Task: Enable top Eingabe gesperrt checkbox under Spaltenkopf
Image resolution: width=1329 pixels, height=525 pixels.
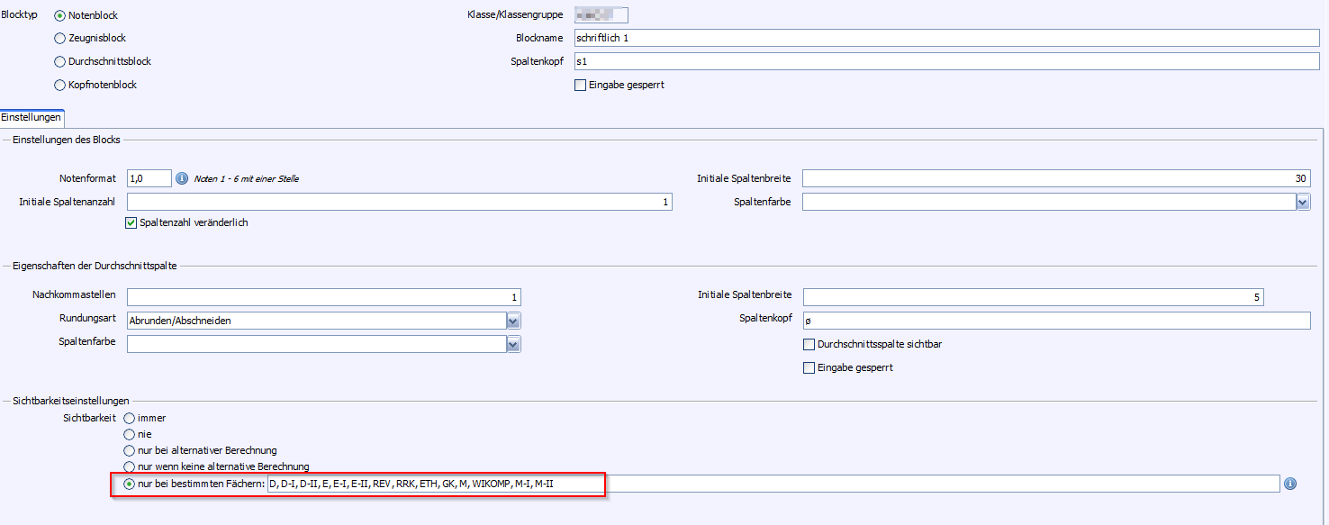Action: (x=581, y=85)
